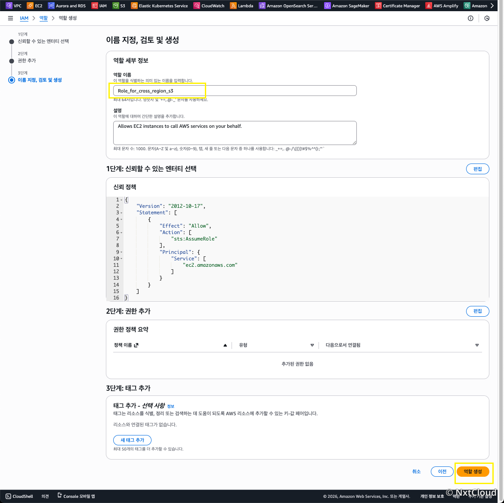Click the 설명 description text area
The height and width of the screenshot is (503, 504).
[x=235, y=133]
